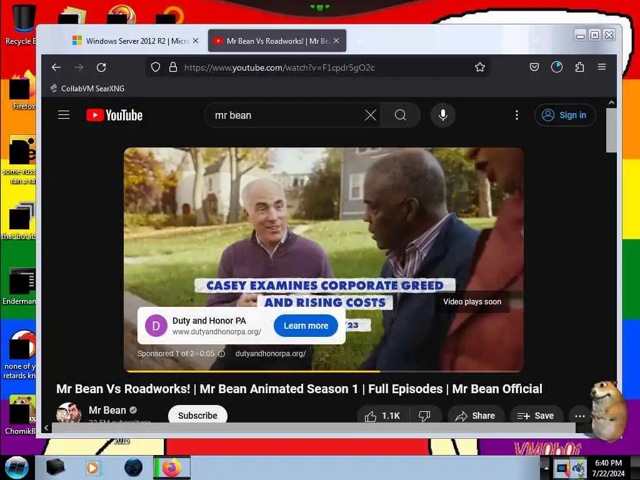Open the network tray icon
Viewport: 640px width, 480px height.
(562, 468)
